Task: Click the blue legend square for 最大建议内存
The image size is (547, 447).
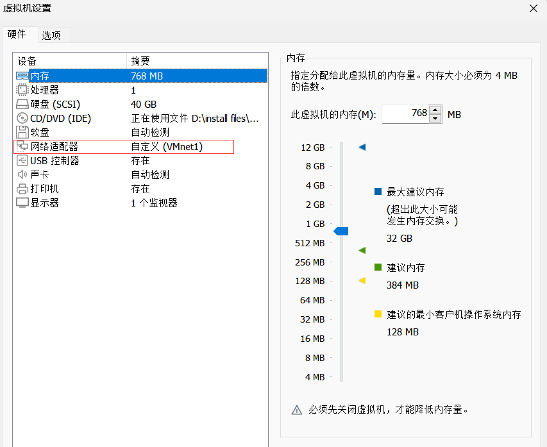Action: coord(378,191)
